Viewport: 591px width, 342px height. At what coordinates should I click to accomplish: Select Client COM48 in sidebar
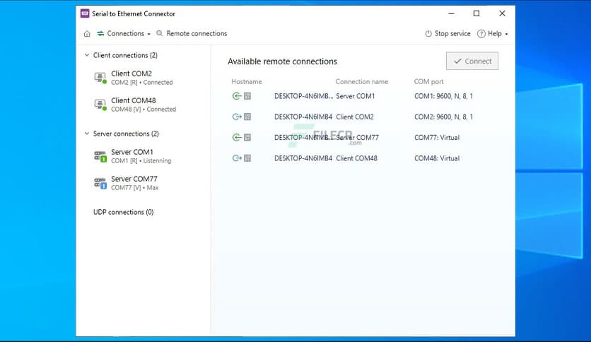click(x=144, y=105)
